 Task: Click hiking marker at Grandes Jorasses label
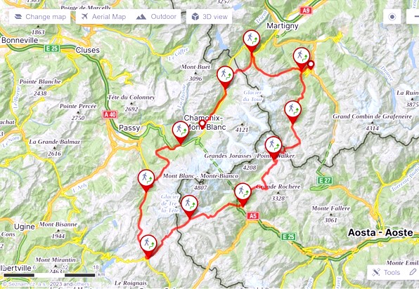click(x=273, y=147)
